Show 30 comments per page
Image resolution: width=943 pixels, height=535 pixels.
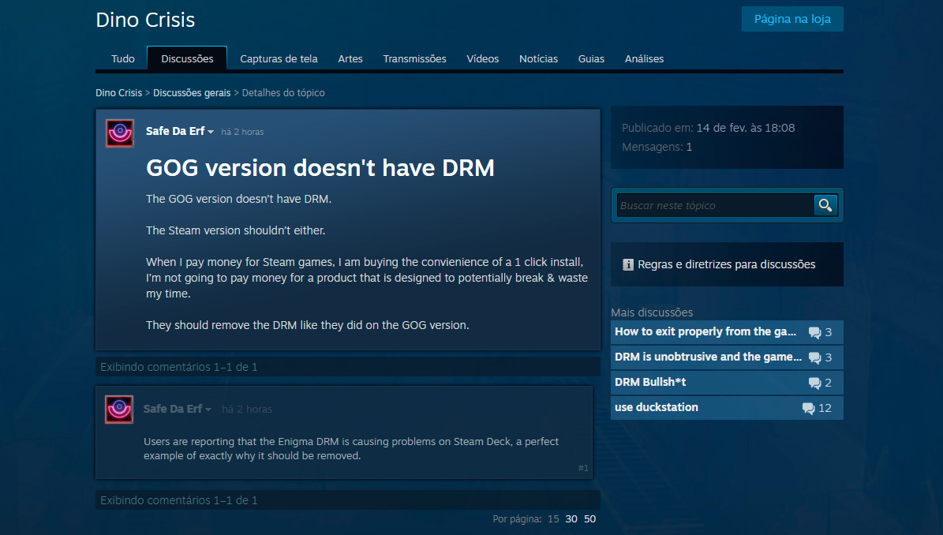(x=571, y=518)
